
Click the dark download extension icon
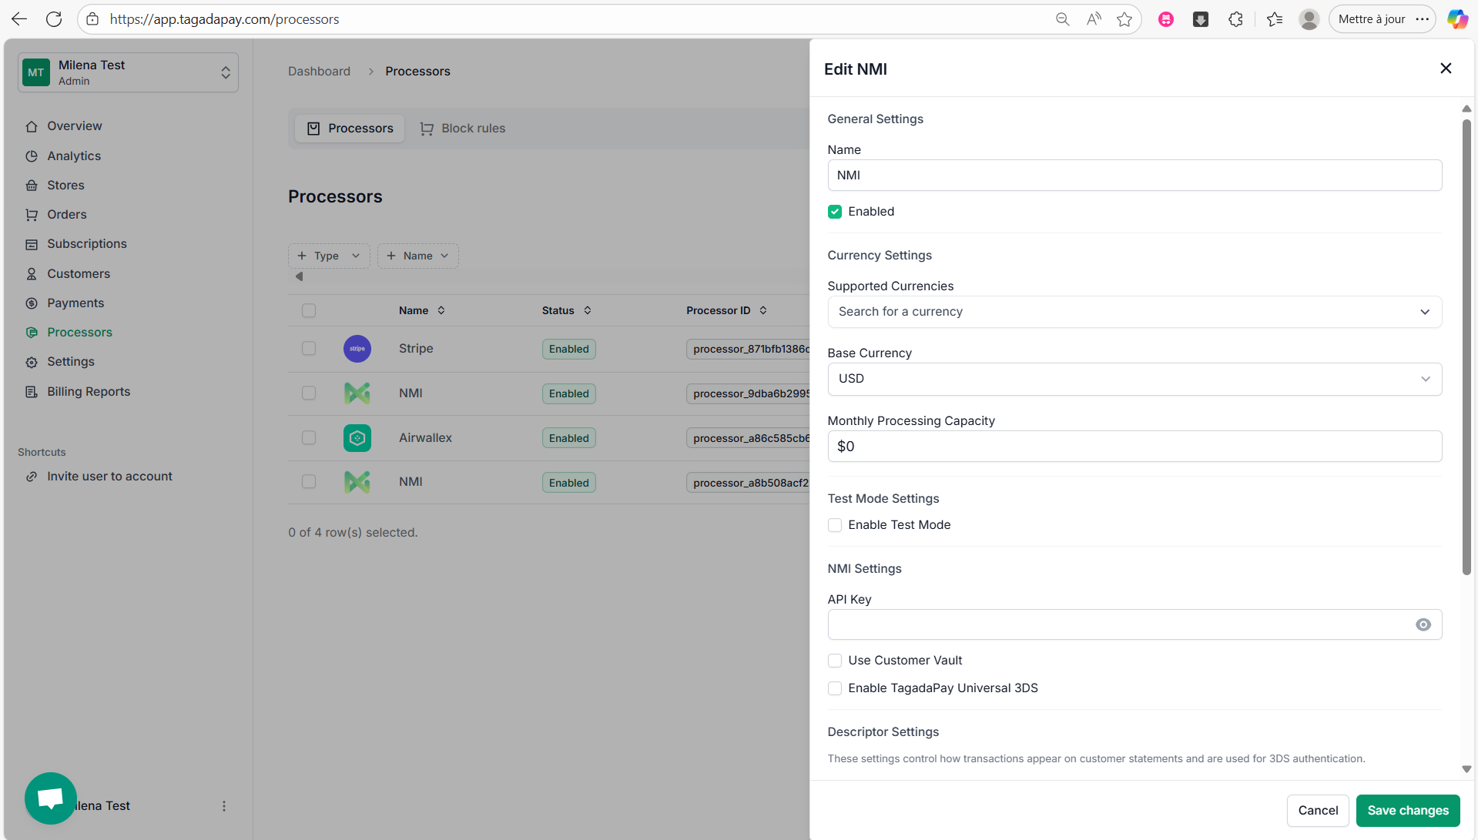pyautogui.click(x=1201, y=19)
